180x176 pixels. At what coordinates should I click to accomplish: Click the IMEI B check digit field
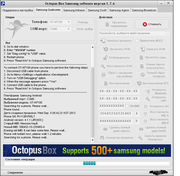(x=137, y=121)
